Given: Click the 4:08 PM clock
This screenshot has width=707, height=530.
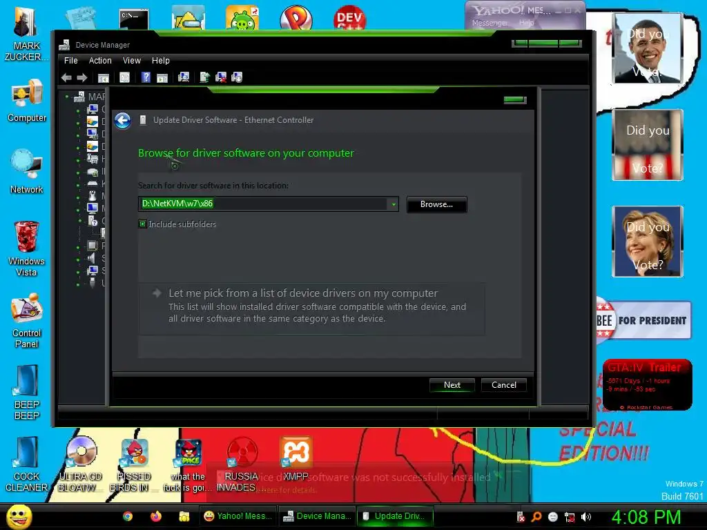Looking at the screenshot, I should point(646,516).
